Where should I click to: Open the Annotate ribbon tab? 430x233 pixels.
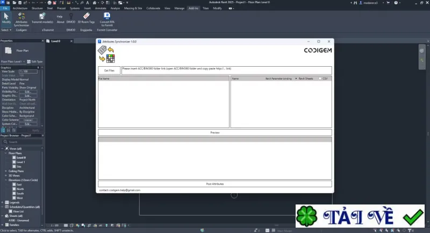pos(101,8)
